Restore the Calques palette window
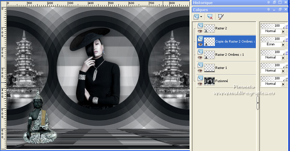The width and height of the screenshot is (290, 151). tap(280, 9)
